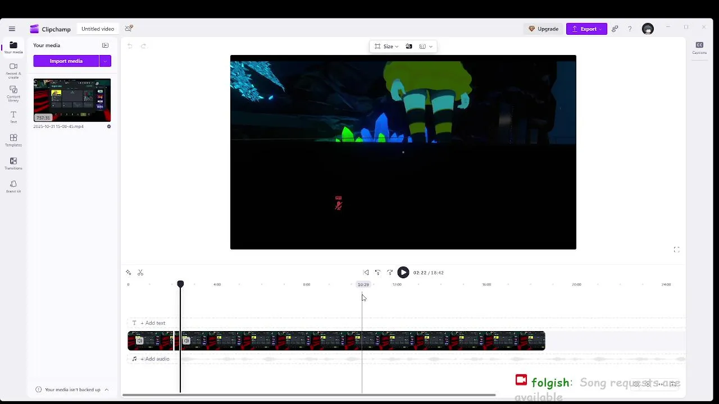Select the Split scissors tool
The width and height of the screenshot is (719, 404).
(x=140, y=273)
